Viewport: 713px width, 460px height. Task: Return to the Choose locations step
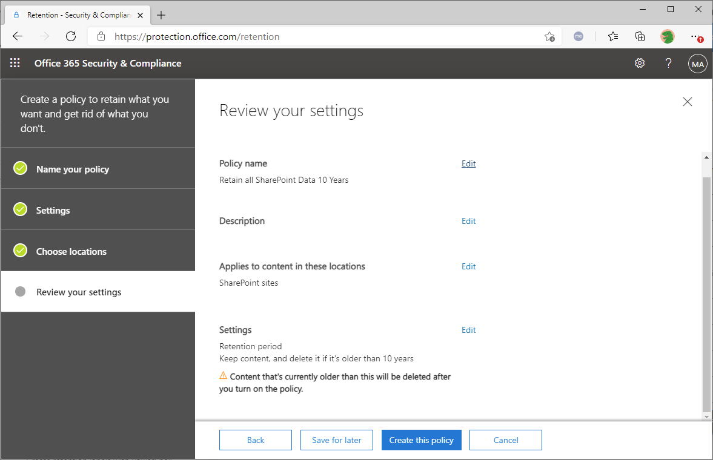pos(71,251)
